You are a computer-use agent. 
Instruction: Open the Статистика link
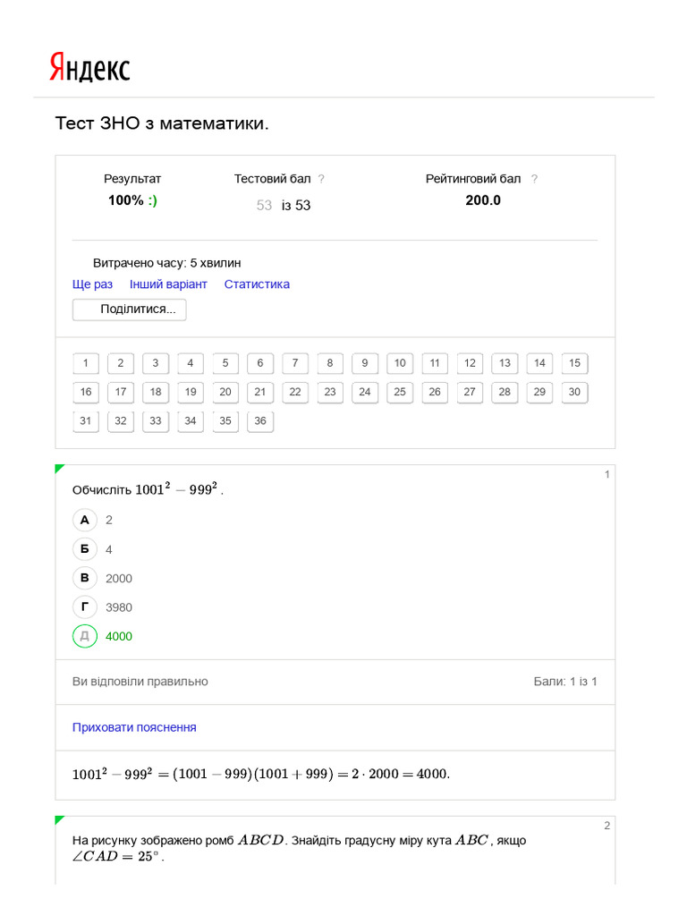257,284
